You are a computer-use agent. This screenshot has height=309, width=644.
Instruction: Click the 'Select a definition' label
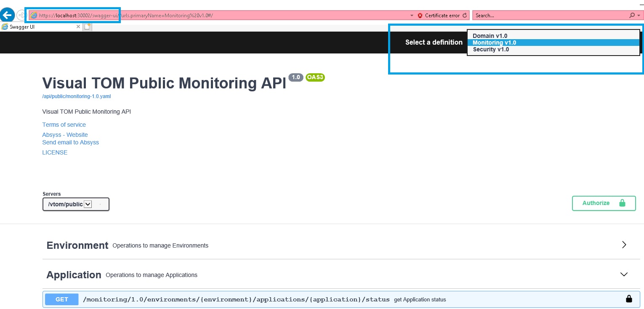coord(434,43)
